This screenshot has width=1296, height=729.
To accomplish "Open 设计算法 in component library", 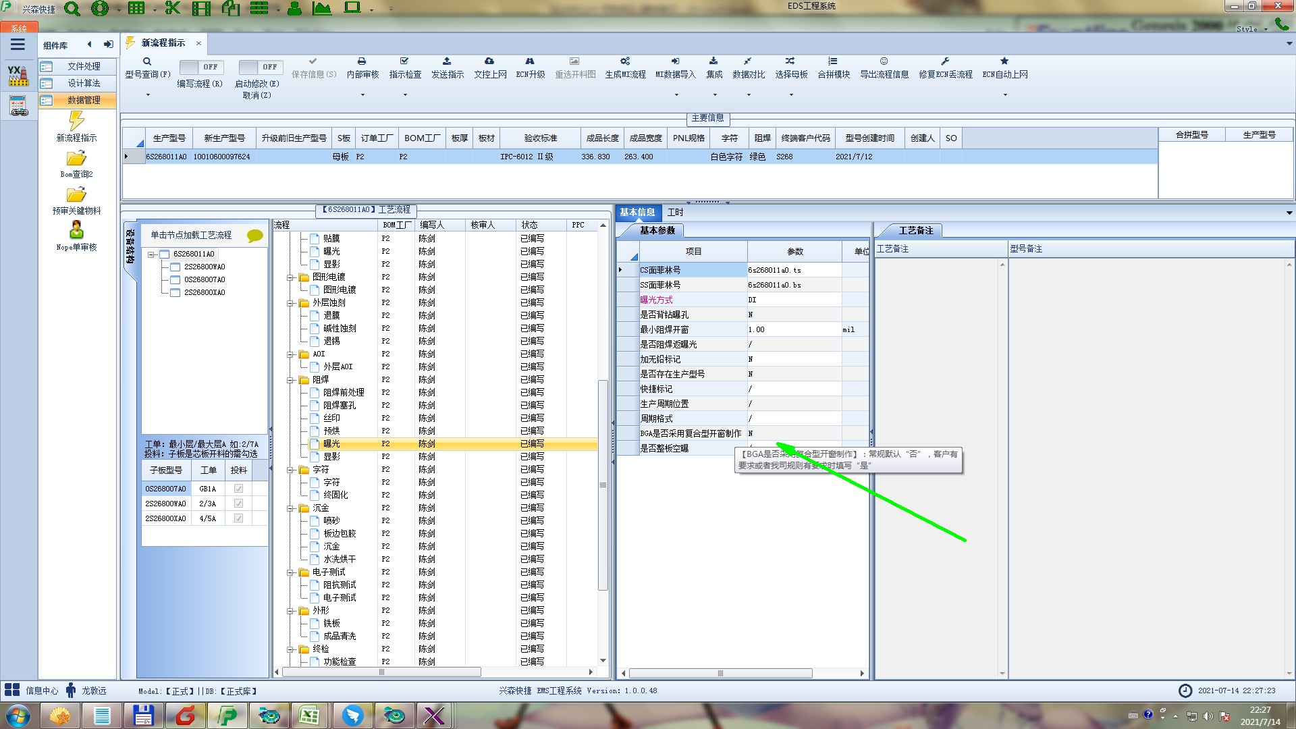I will [78, 83].
